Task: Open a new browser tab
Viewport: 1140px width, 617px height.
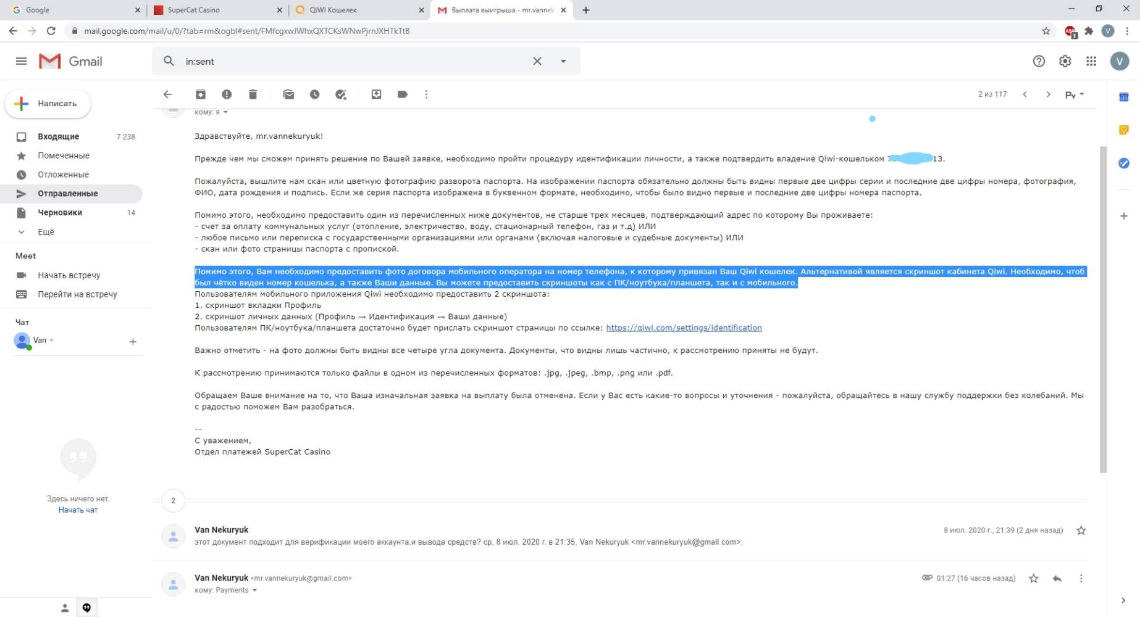Action: pyautogui.click(x=586, y=10)
